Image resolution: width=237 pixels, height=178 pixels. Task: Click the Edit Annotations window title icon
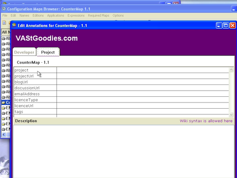14,25
